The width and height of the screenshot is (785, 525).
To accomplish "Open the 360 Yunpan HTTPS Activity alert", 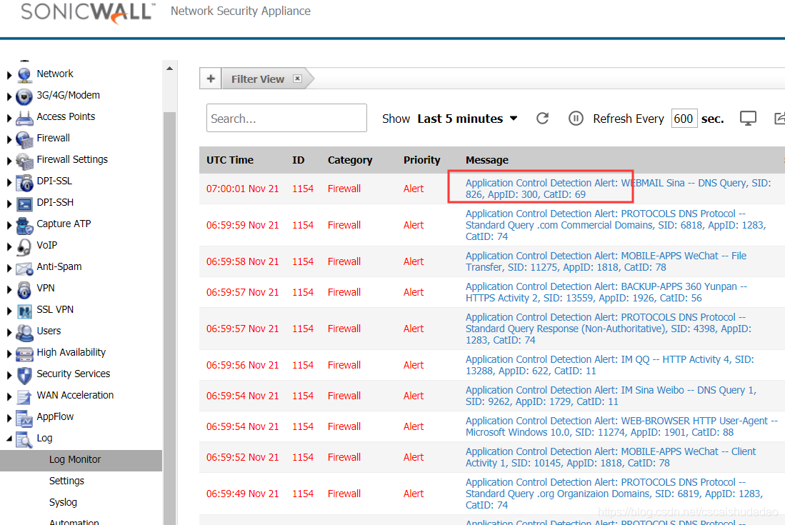I will click(x=606, y=292).
